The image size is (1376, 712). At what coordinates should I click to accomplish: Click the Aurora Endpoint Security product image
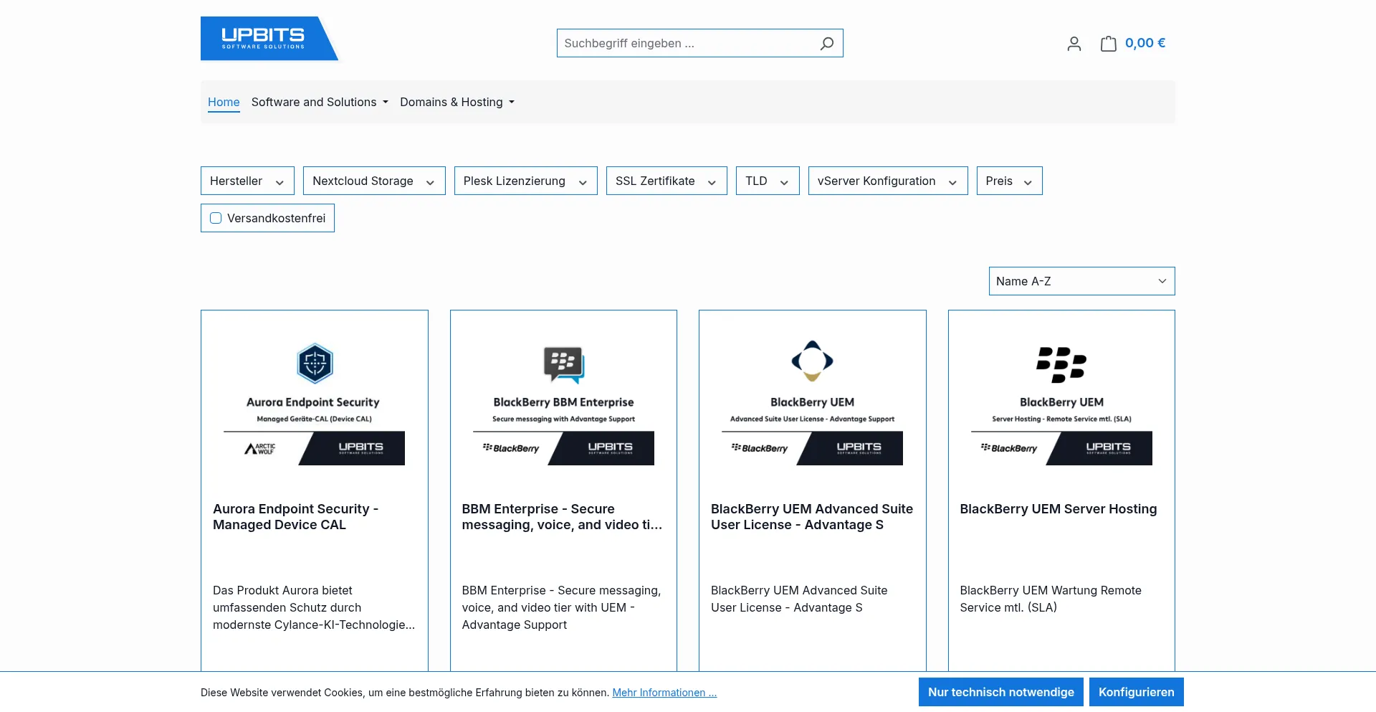[314, 402]
